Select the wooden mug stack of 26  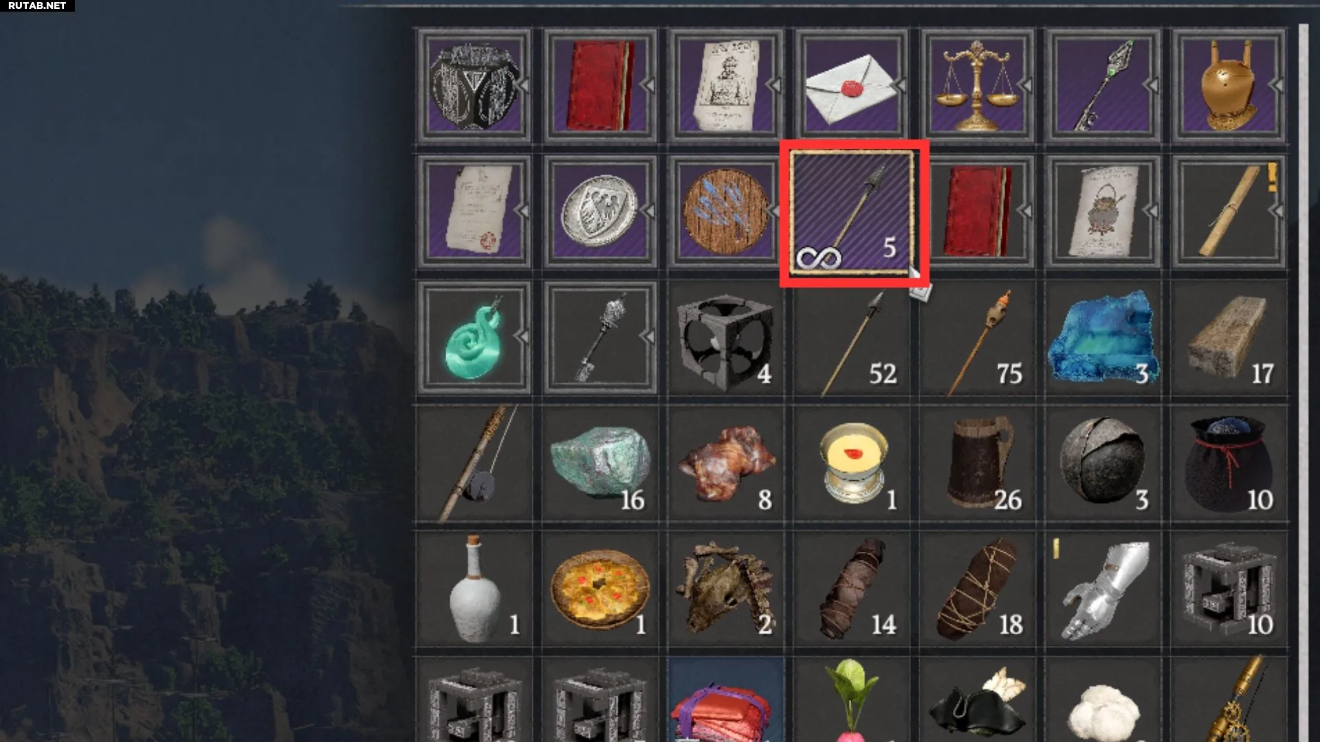click(977, 463)
